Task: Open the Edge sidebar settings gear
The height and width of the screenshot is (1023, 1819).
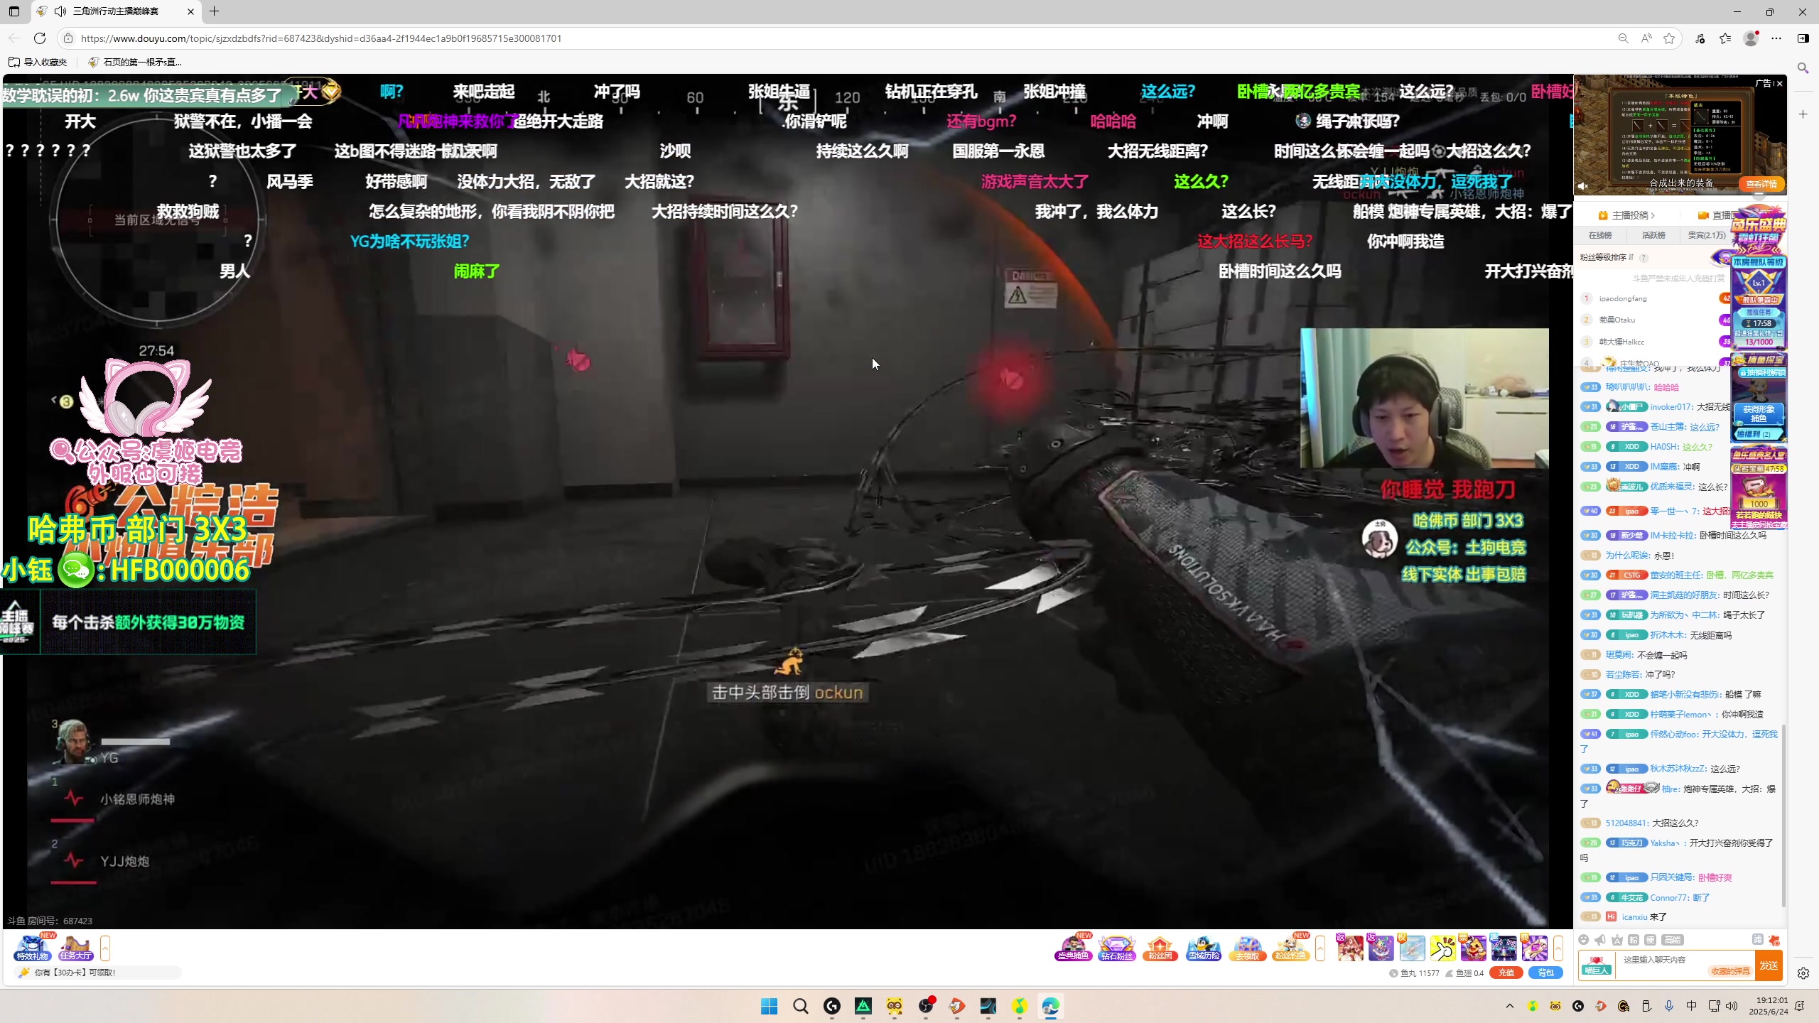Action: (1803, 974)
